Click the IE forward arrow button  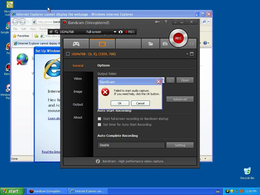coord(22,22)
